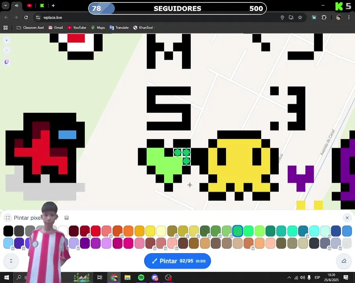Zoom in the map with plus button
355x283 pixels.
7,40
